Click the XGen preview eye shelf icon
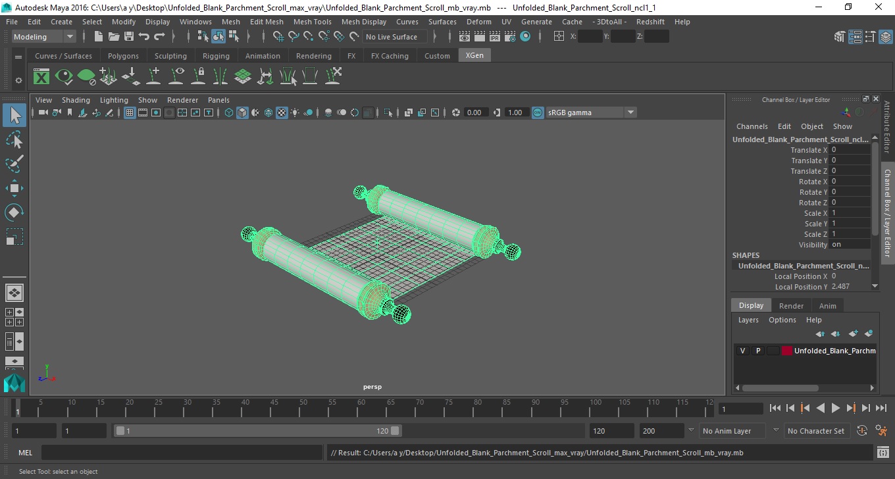The height and width of the screenshot is (479, 895). (64, 77)
